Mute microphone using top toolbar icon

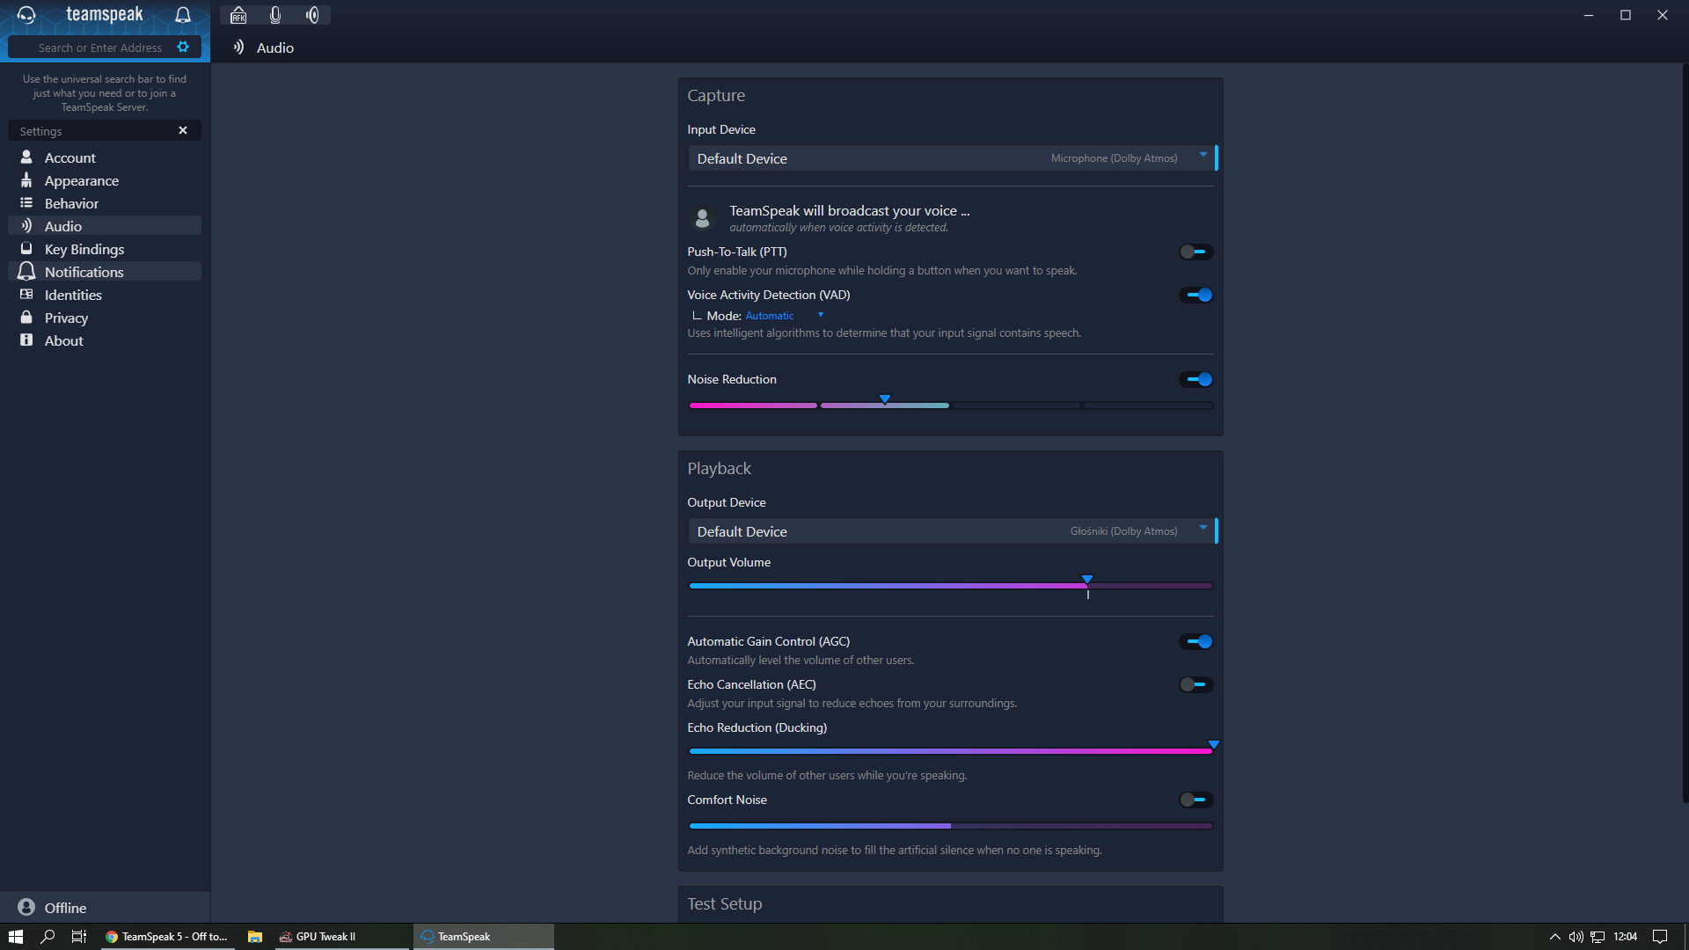275,15
